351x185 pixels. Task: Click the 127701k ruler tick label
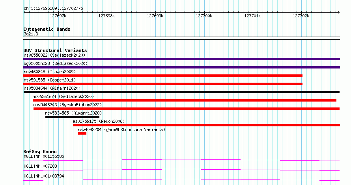(x=252, y=16)
